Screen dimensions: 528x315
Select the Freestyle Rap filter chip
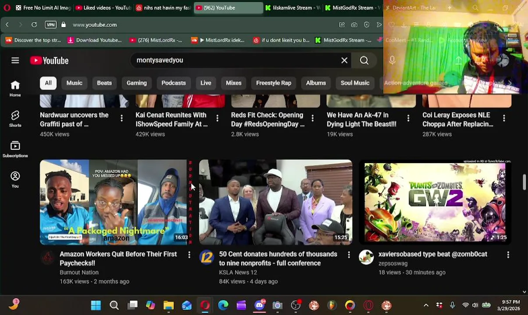click(274, 83)
